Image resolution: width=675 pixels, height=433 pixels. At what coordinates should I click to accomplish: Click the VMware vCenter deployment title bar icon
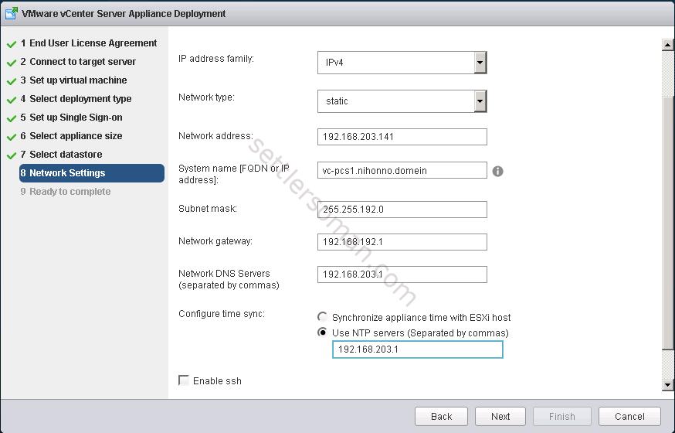click(x=11, y=13)
